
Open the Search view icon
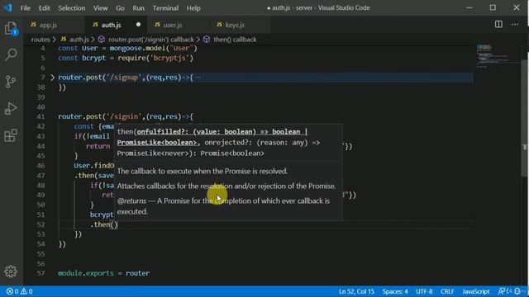tap(11, 54)
